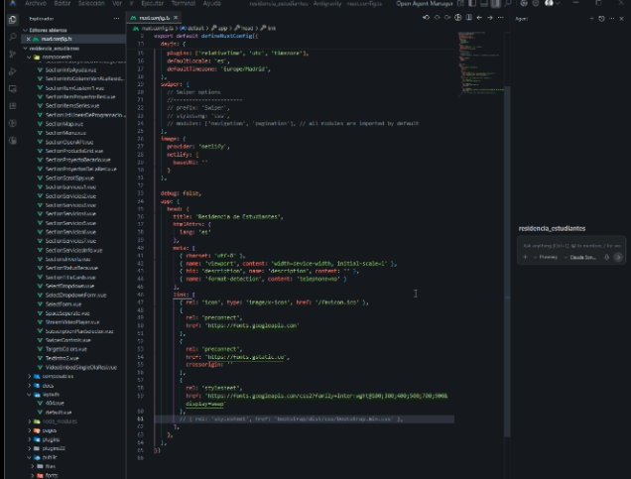The width and height of the screenshot is (631, 479).
Task: Click the Agent chat input field
Action: pyautogui.click(x=571, y=245)
